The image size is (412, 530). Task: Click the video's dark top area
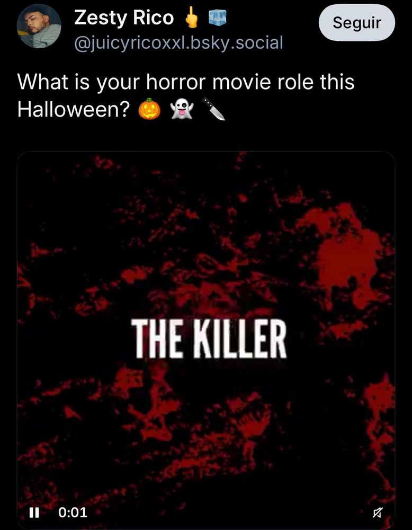pos(206,176)
